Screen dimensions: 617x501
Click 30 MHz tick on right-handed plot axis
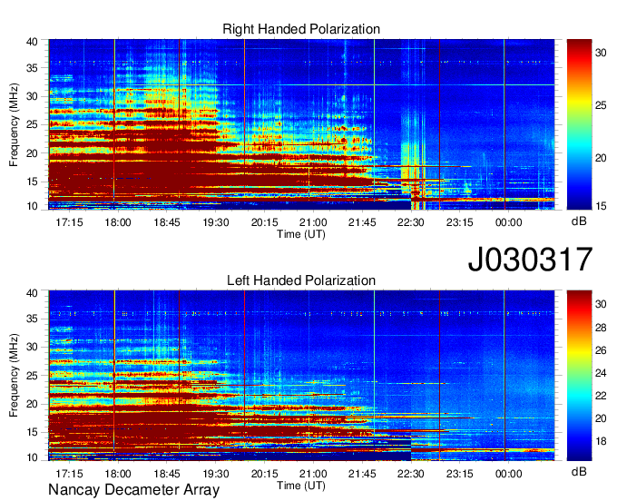click(32, 96)
